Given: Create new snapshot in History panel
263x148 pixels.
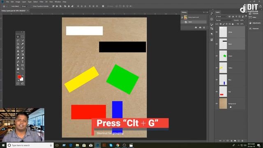Looking at the screenshot, I should click(x=200, y=28).
